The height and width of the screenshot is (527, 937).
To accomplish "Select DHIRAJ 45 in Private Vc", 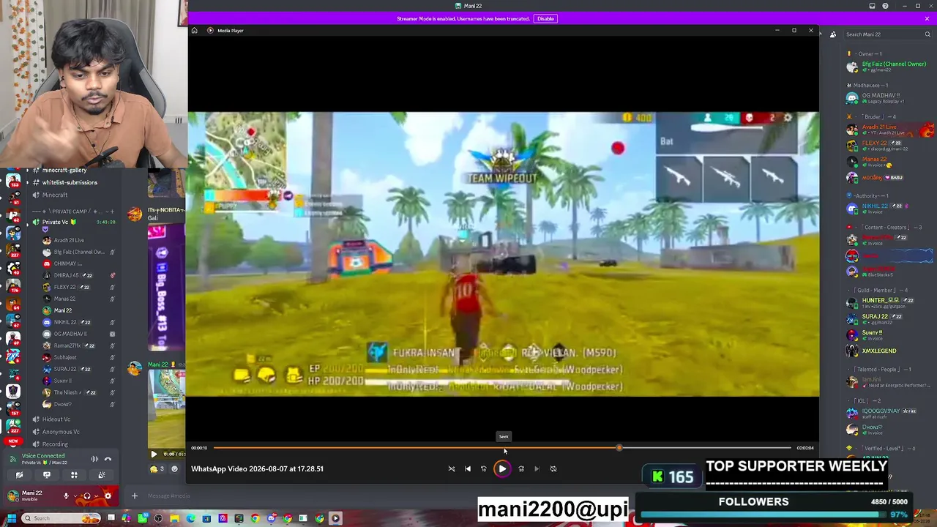I will 78,275.
